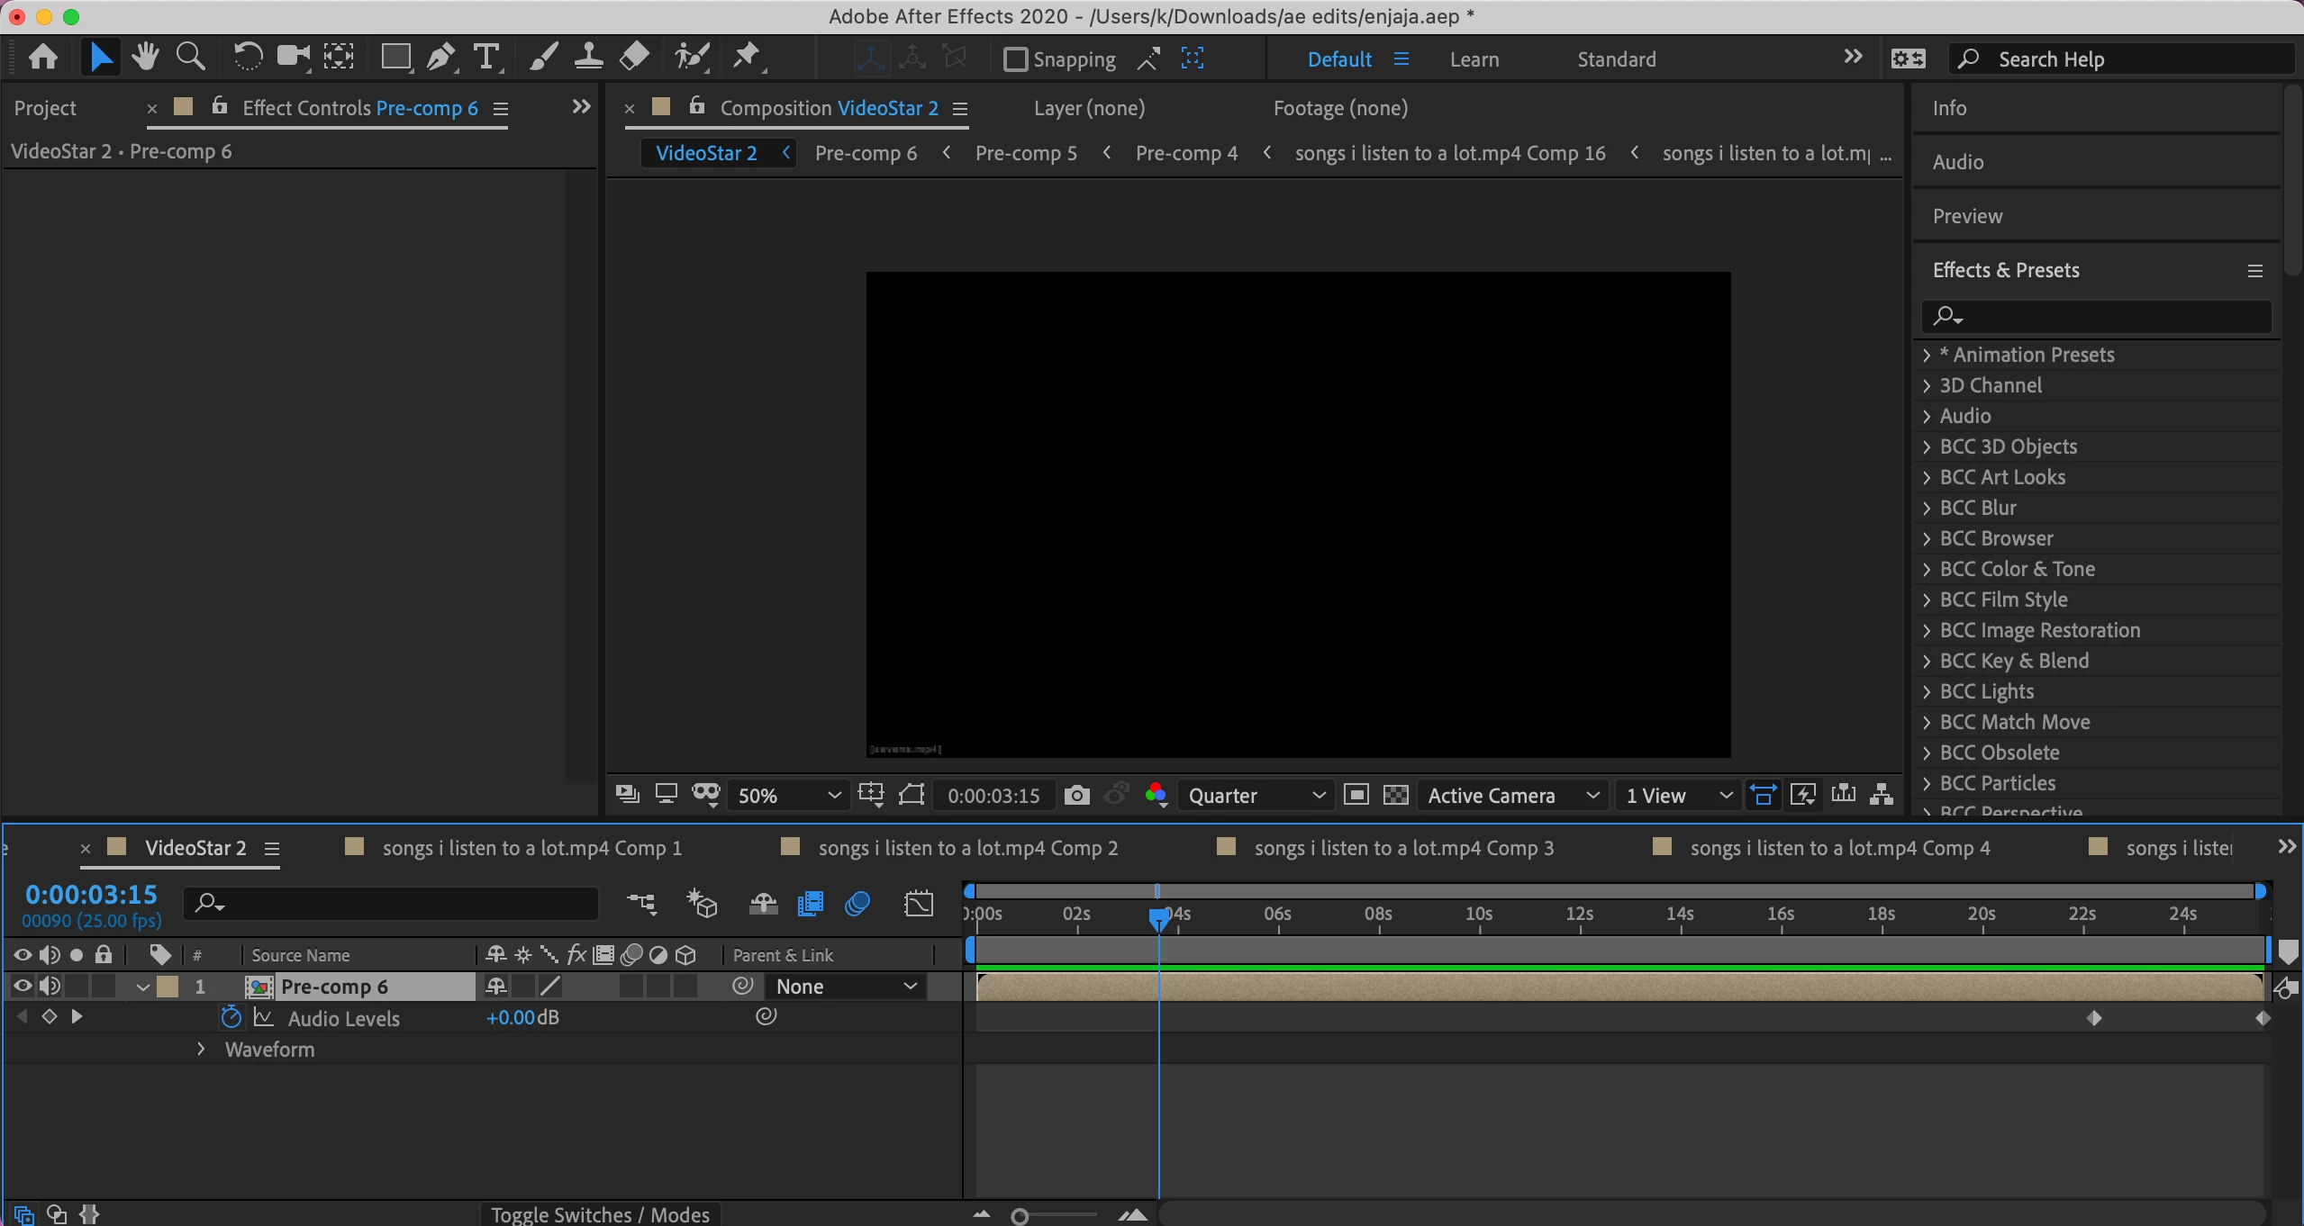
Task: Click the Home icon in toolbar
Action: tap(42, 58)
